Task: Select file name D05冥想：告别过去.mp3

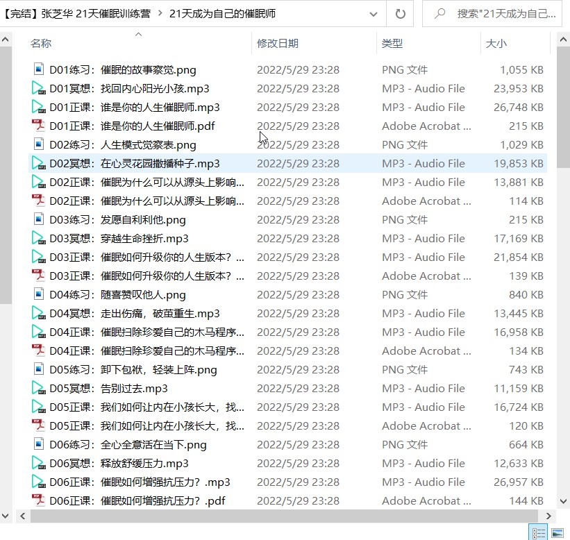Action: (x=108, y=389)
